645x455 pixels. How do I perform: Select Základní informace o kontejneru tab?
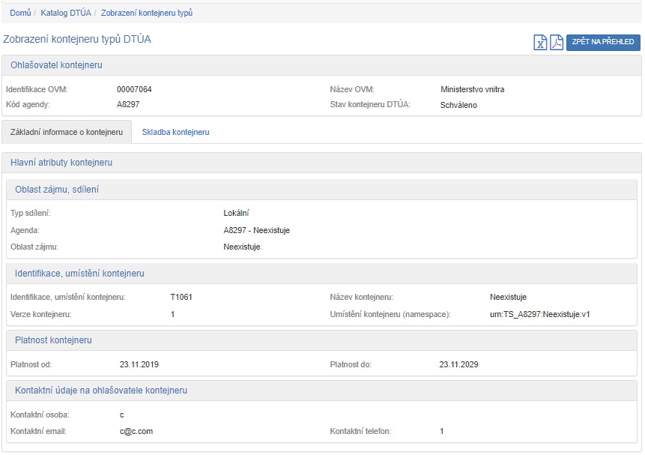67,132
